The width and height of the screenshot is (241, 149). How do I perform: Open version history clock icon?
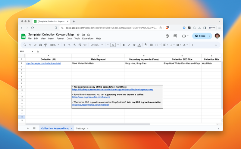pos(167,36)
